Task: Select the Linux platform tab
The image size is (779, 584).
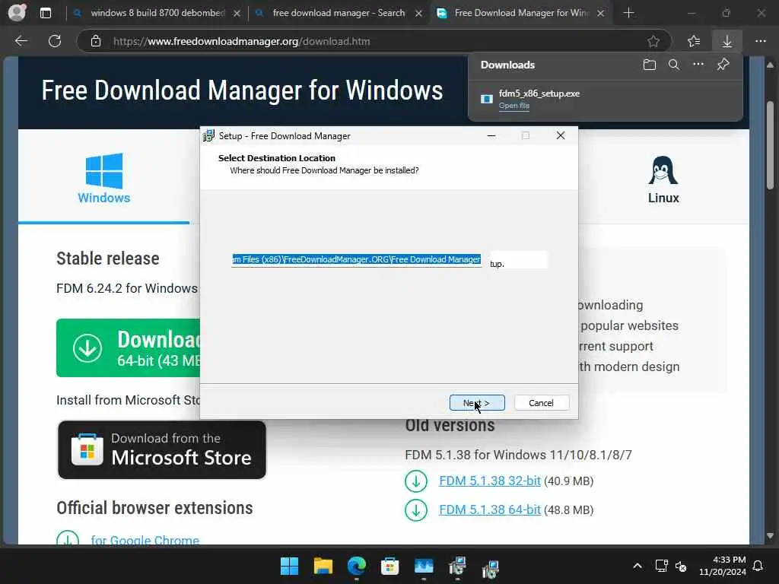Action: click(x=663, y=179)
